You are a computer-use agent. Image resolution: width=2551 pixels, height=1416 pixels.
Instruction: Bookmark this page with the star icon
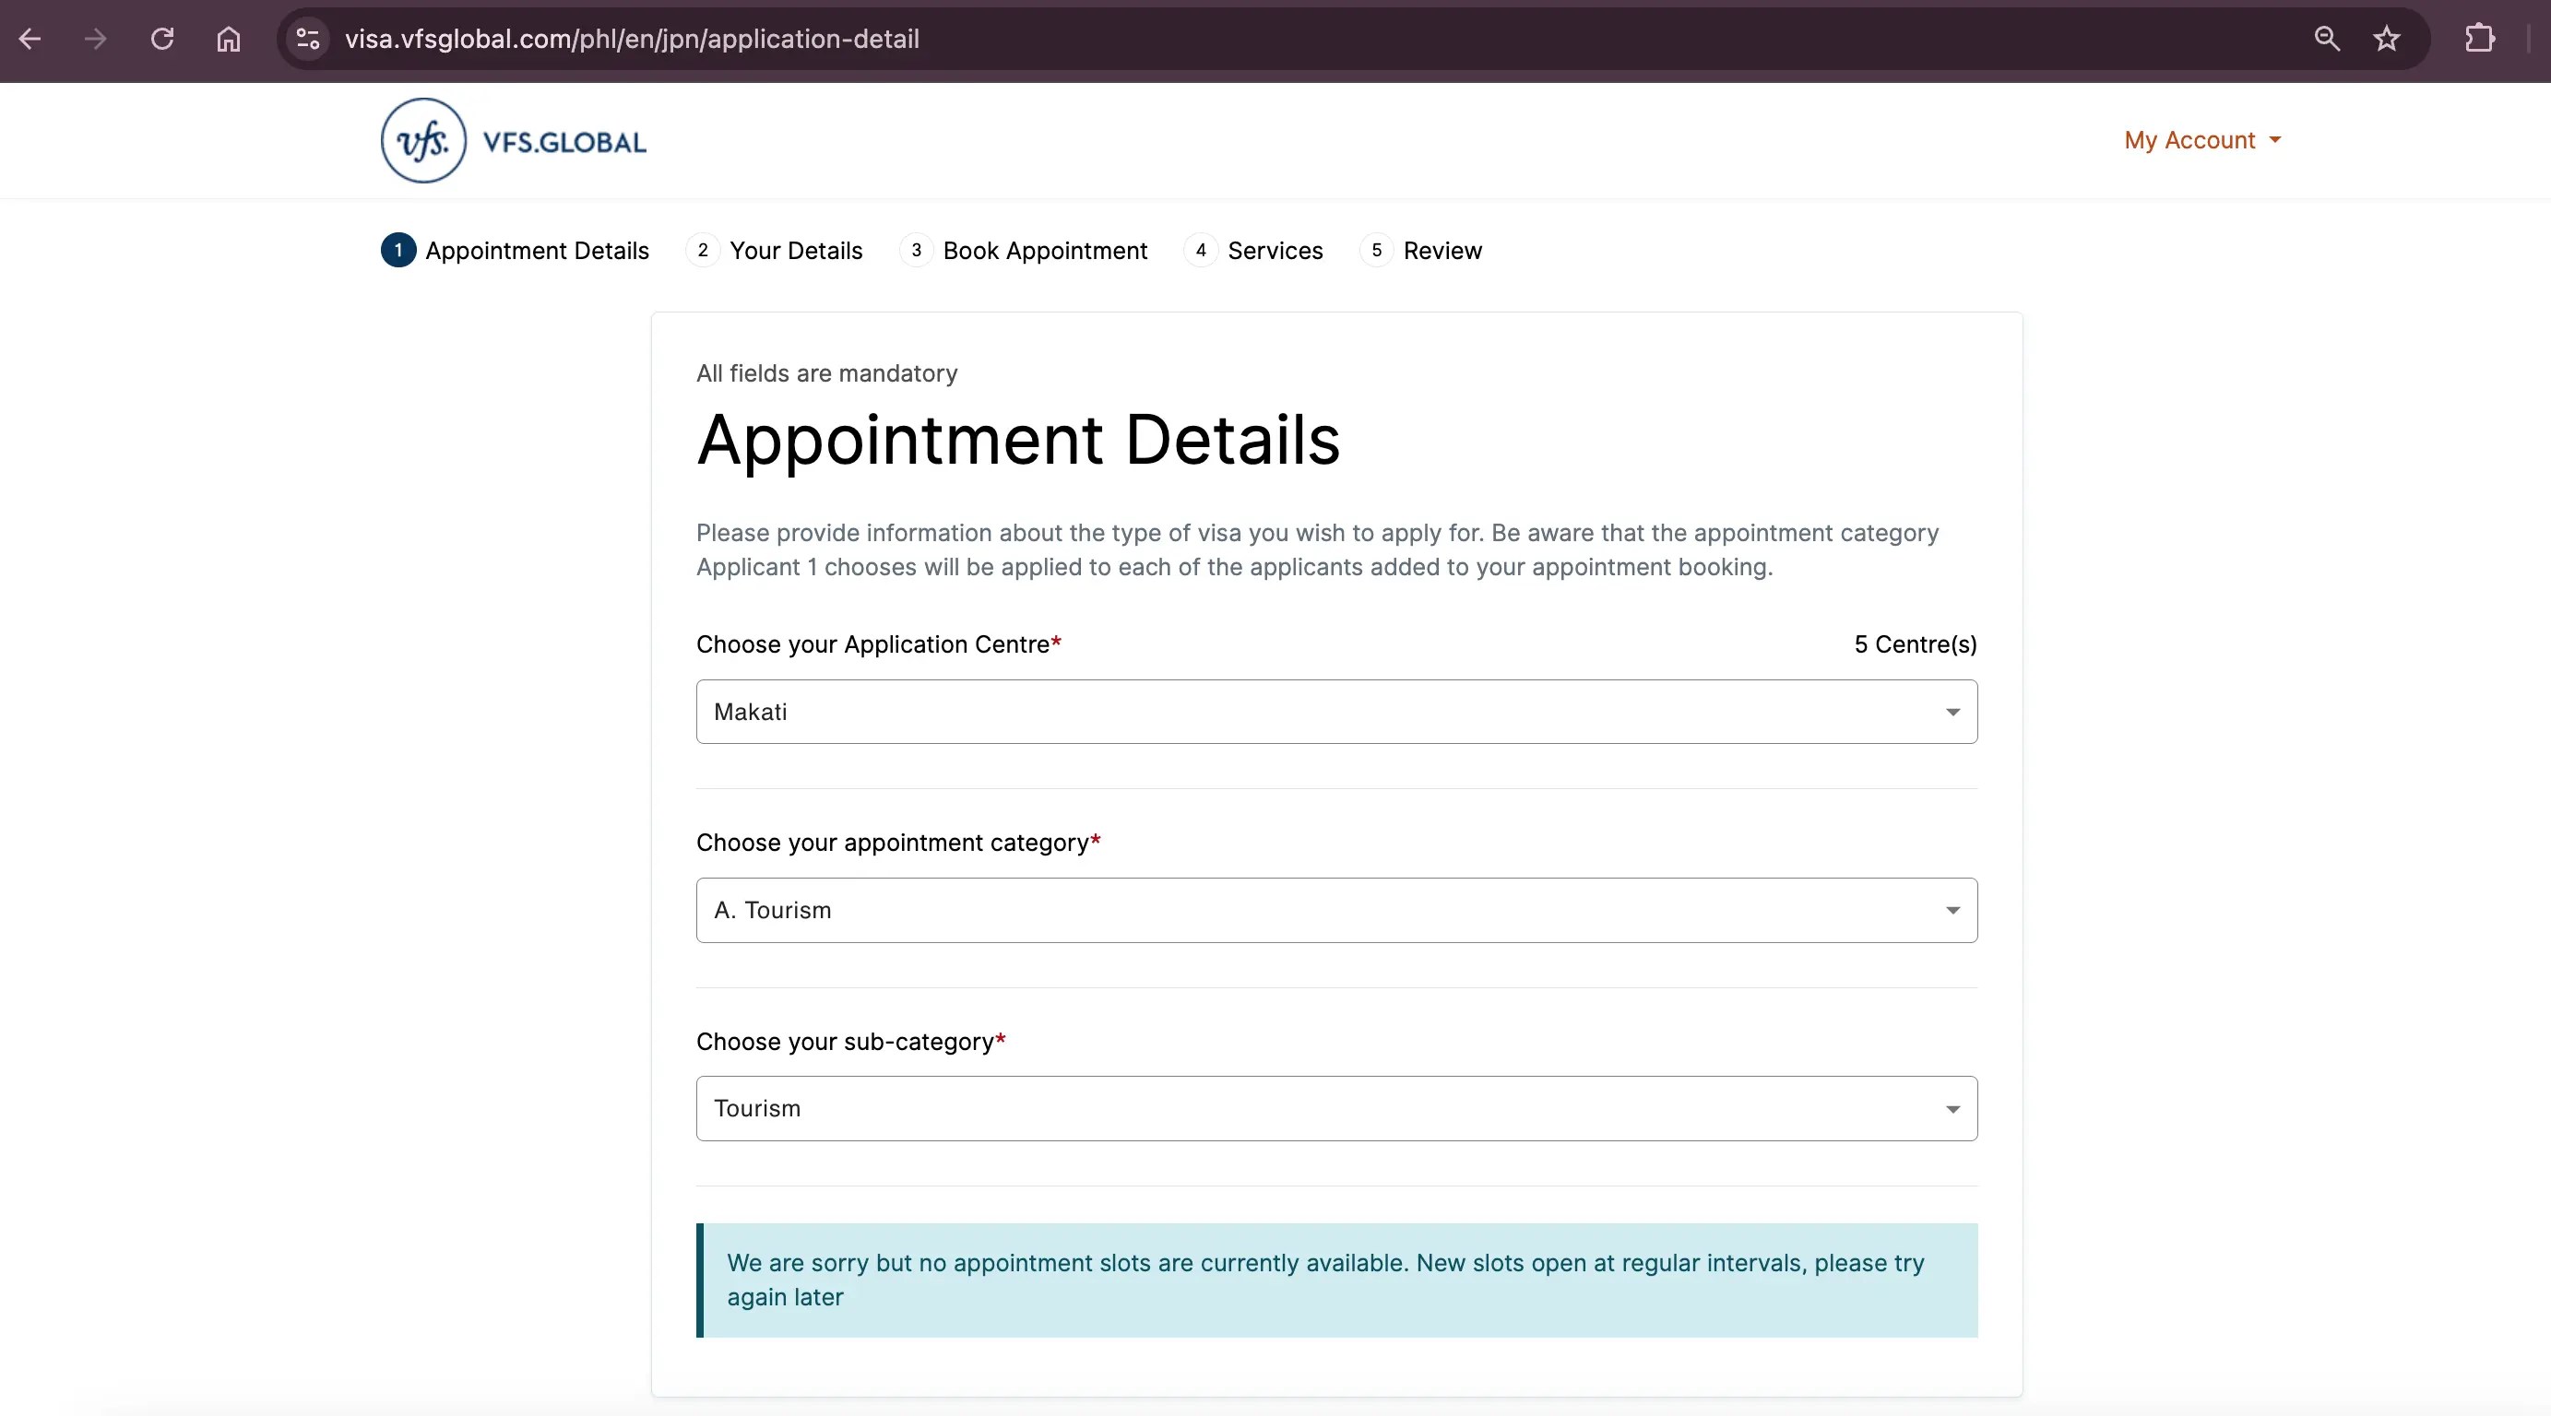tap(2387, 40)
